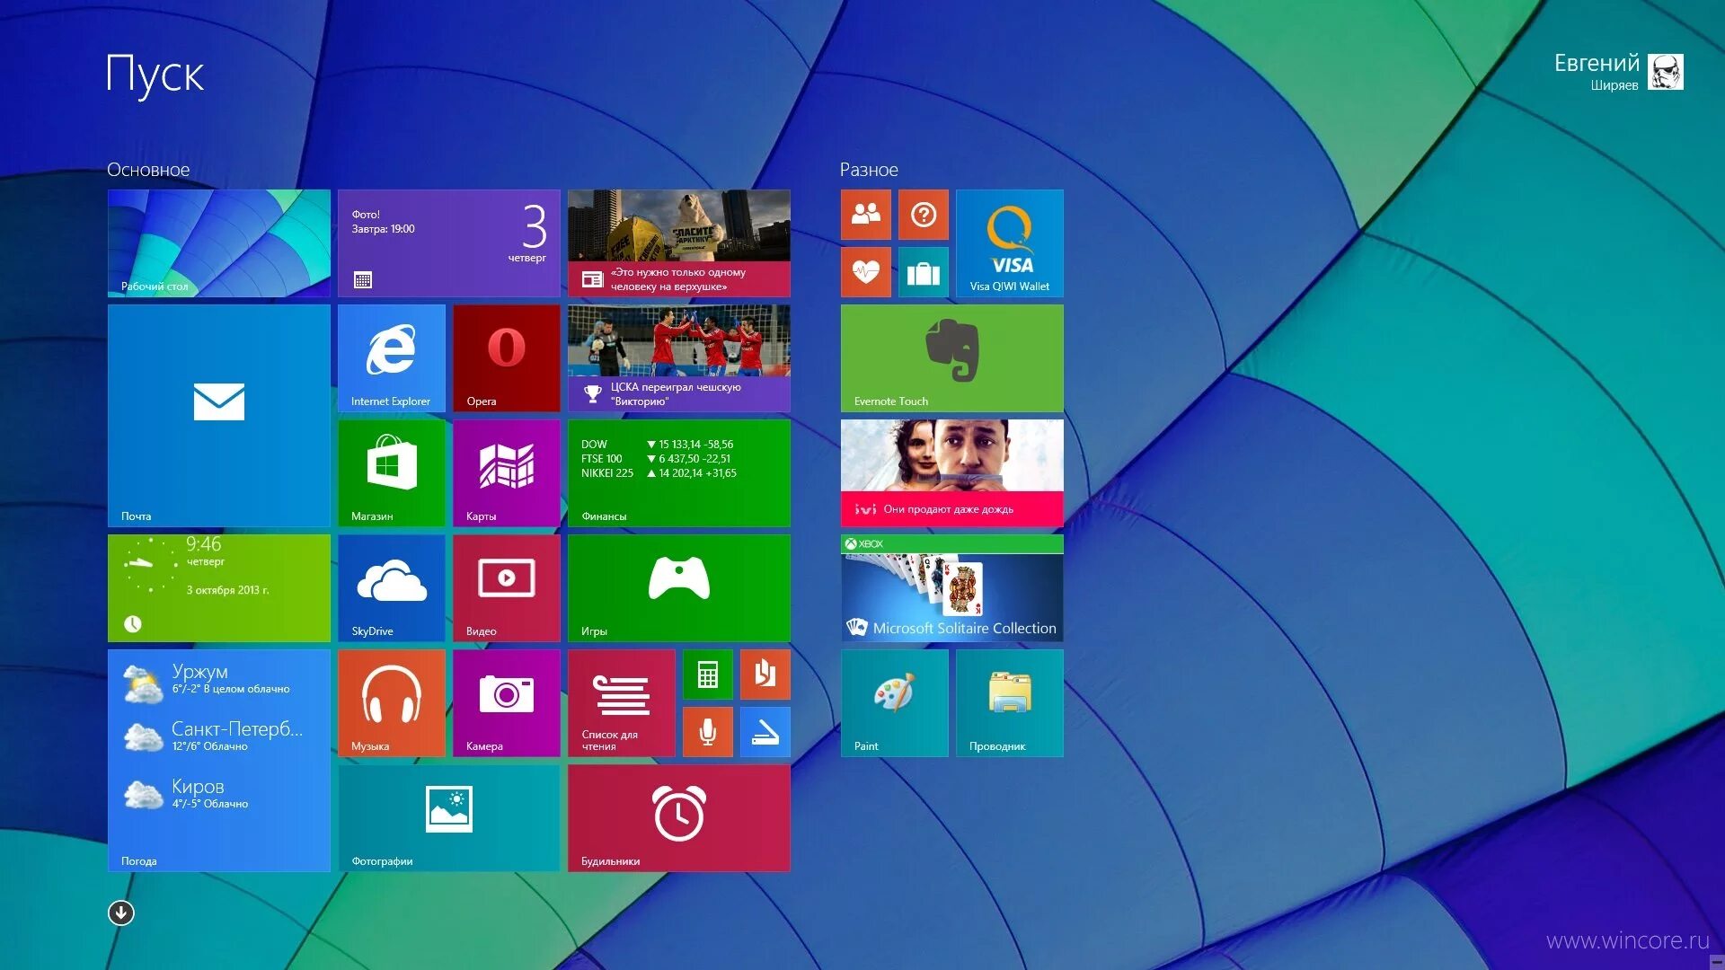Open Проводник file explorer tile

[x=1009, y=702]
